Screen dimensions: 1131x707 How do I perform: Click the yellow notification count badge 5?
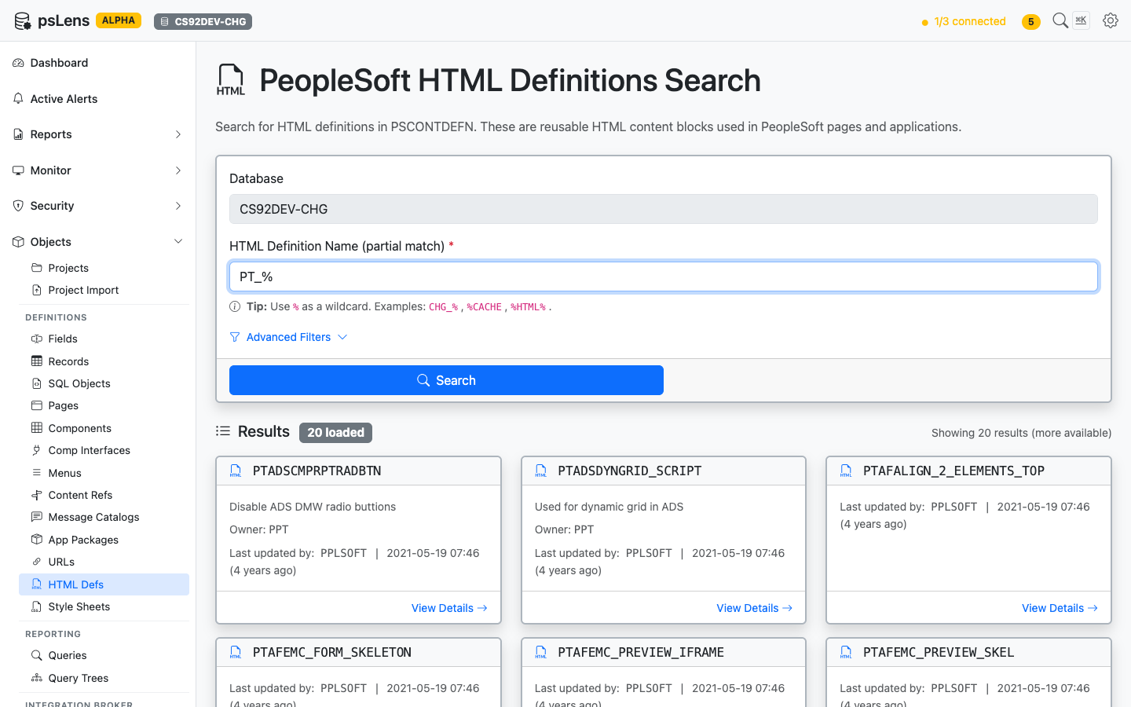click(x=1031, y=22)
